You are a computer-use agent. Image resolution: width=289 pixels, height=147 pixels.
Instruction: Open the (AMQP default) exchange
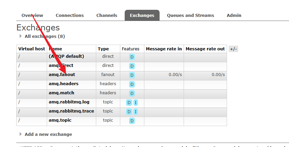click(66, 56)
